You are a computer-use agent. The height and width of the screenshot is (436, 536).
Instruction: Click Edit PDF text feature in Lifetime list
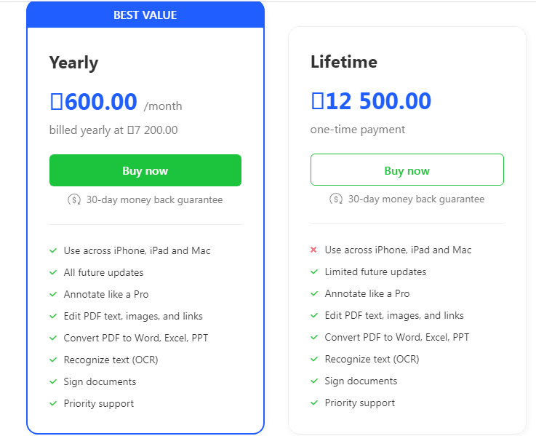393,315
